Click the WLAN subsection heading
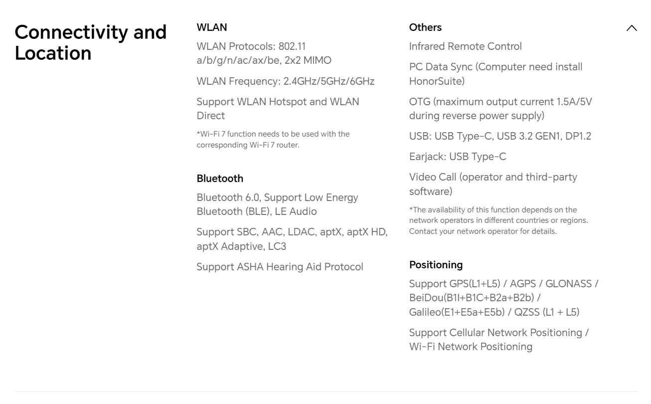Viewport: 651px width, 404px height. click(212, 27)
